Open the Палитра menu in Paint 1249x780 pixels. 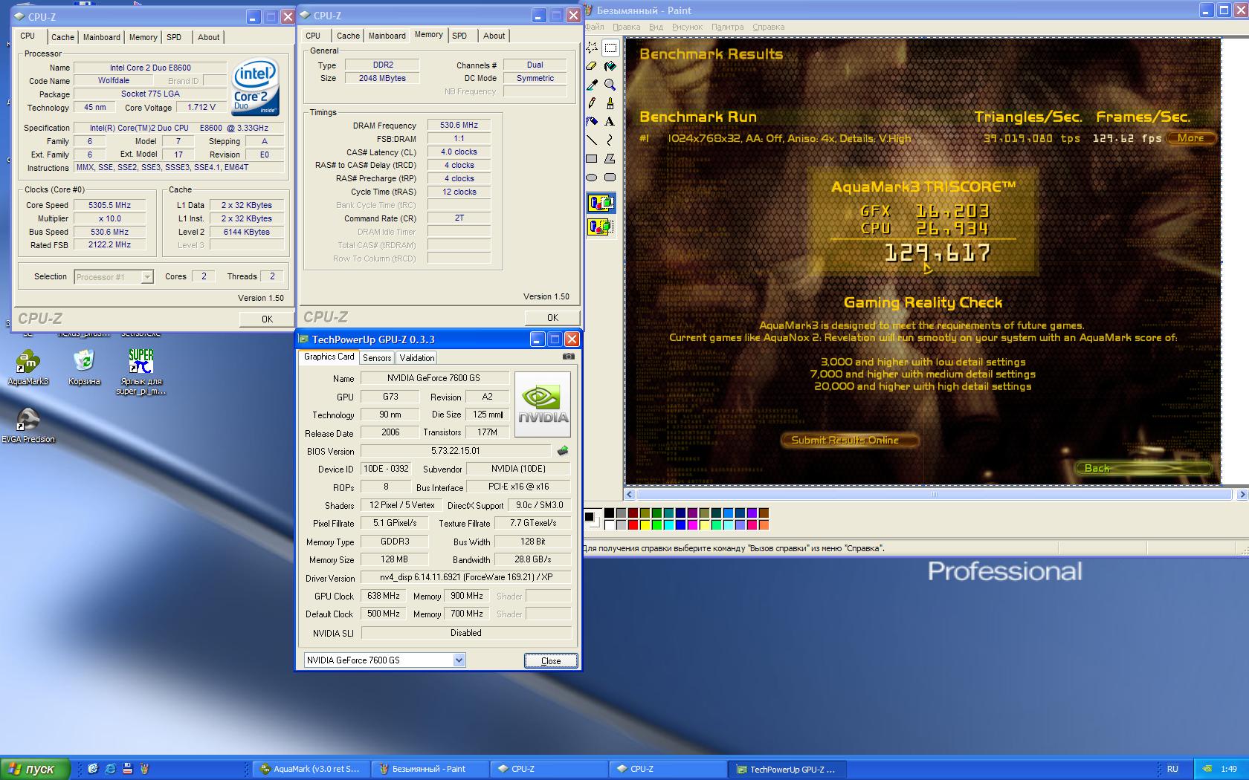click(x=727, y=27)
